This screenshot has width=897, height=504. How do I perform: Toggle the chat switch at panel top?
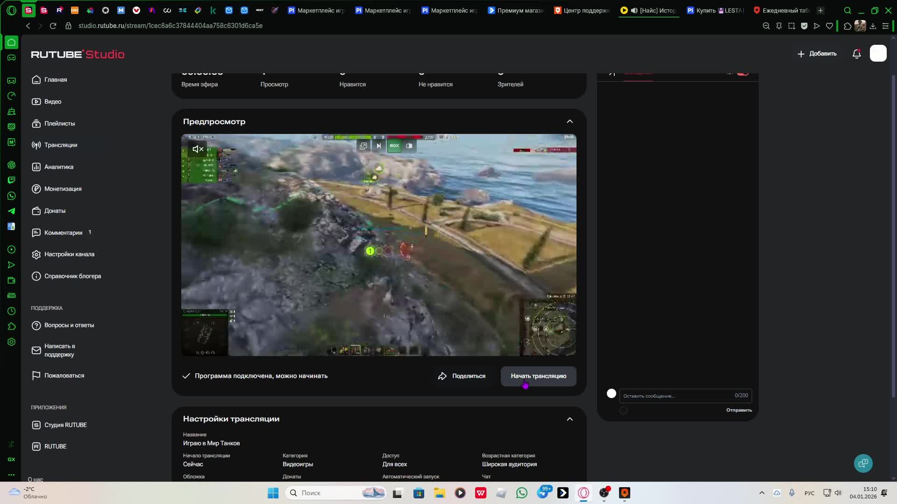pos(743,74)
